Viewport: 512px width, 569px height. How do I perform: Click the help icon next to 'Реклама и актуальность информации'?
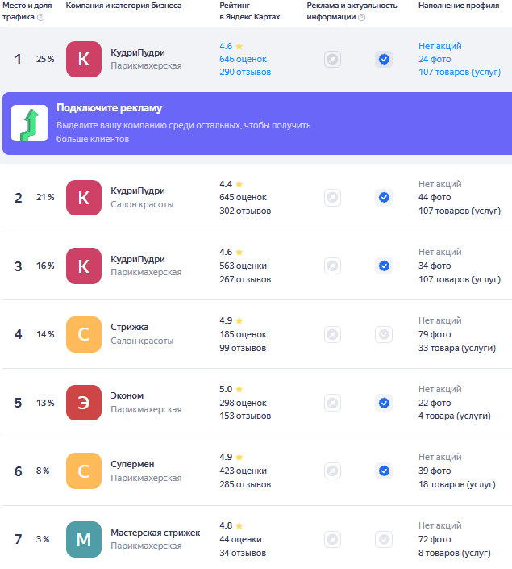361,17
